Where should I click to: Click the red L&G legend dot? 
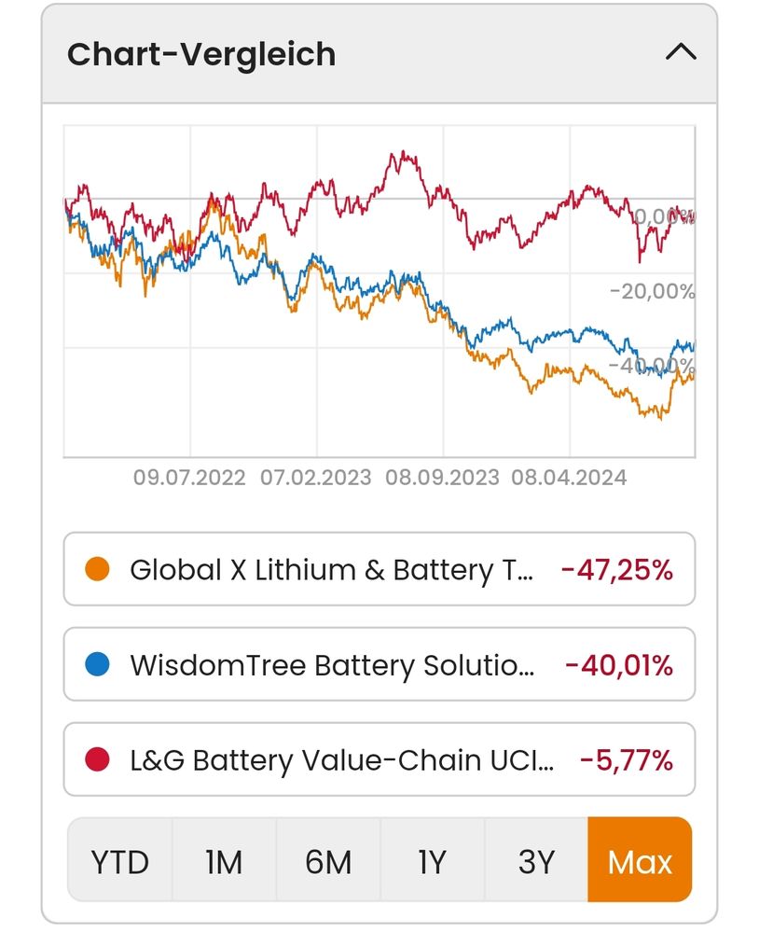[97, 760]
